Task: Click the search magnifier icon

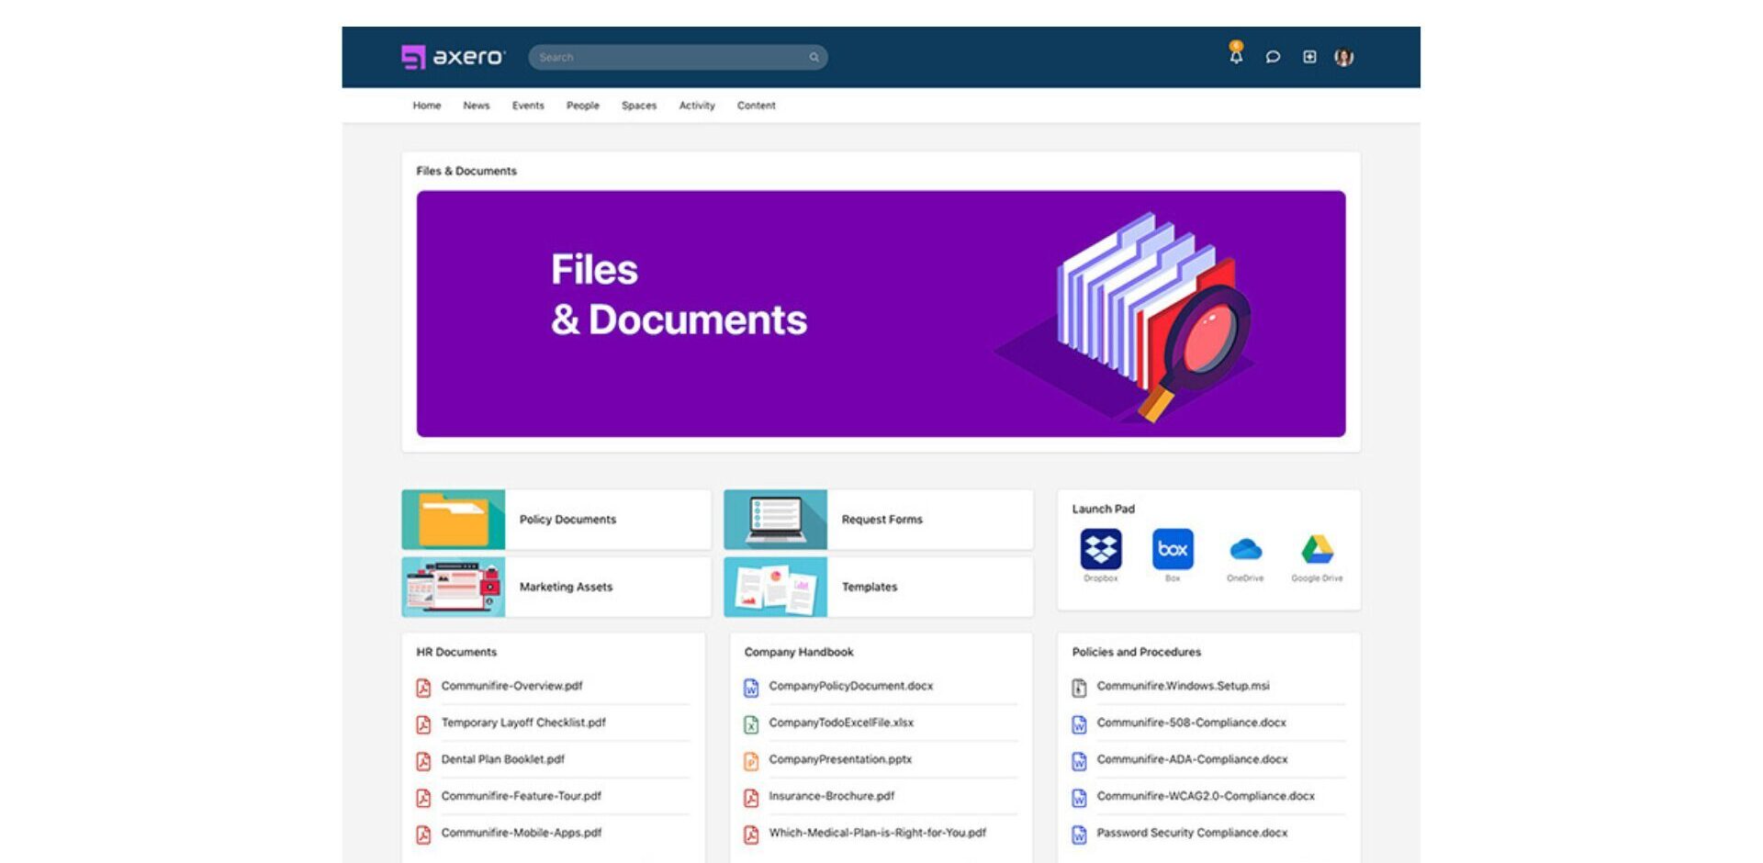Action: pyautogui.click(x=814, y=57)
